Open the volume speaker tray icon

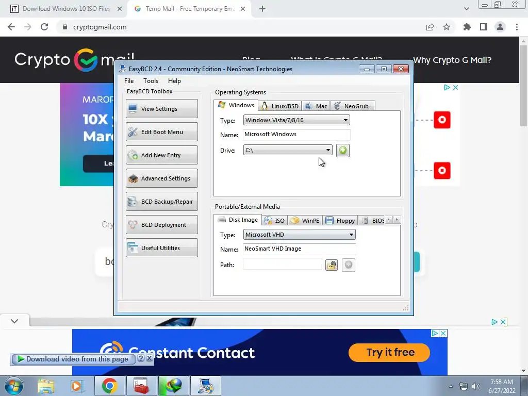pyautogui.click(x=475, y=386)
